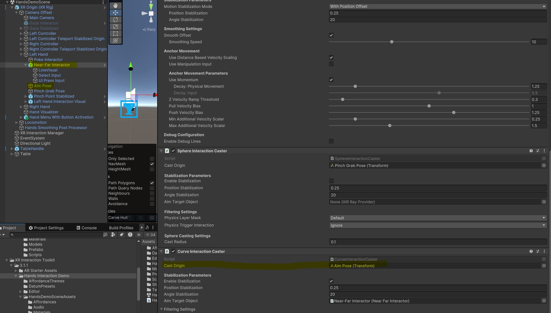Switch to the Project Settings tab
Viewport: 551px width, 313px height.
(46, 228)
